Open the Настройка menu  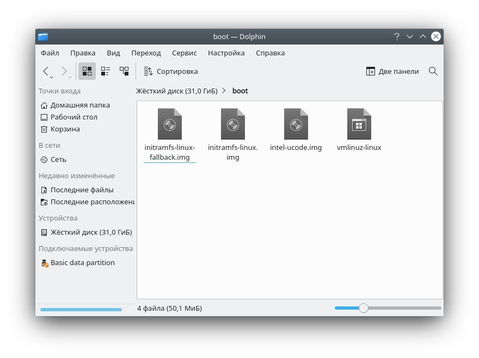click(x=226, y=53)
